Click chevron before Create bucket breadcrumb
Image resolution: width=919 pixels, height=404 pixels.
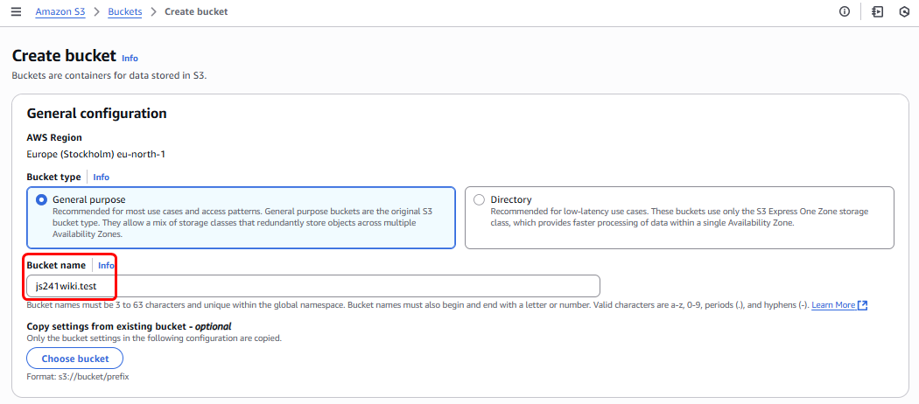(154, 11)
